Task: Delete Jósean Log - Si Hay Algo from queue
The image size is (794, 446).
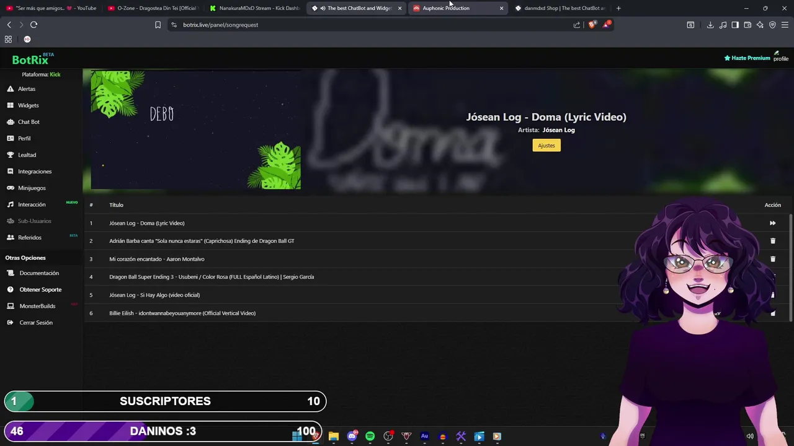Action: click(772, 295)
